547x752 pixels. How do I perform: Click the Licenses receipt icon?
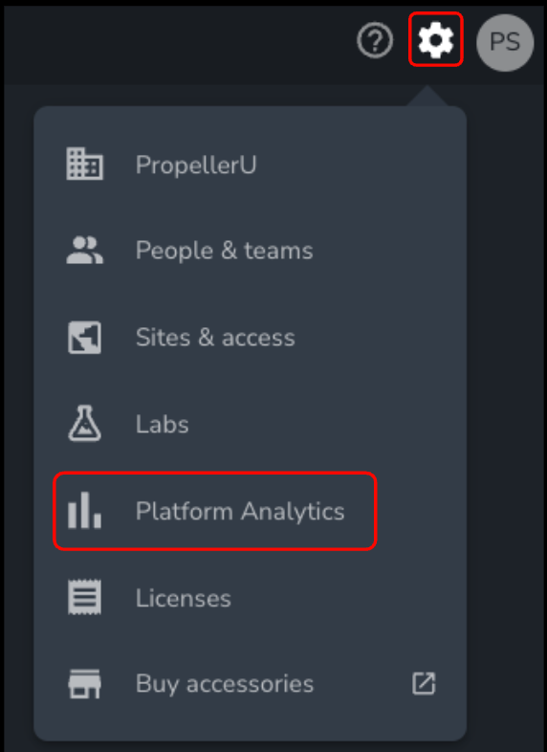click(84, 597)
